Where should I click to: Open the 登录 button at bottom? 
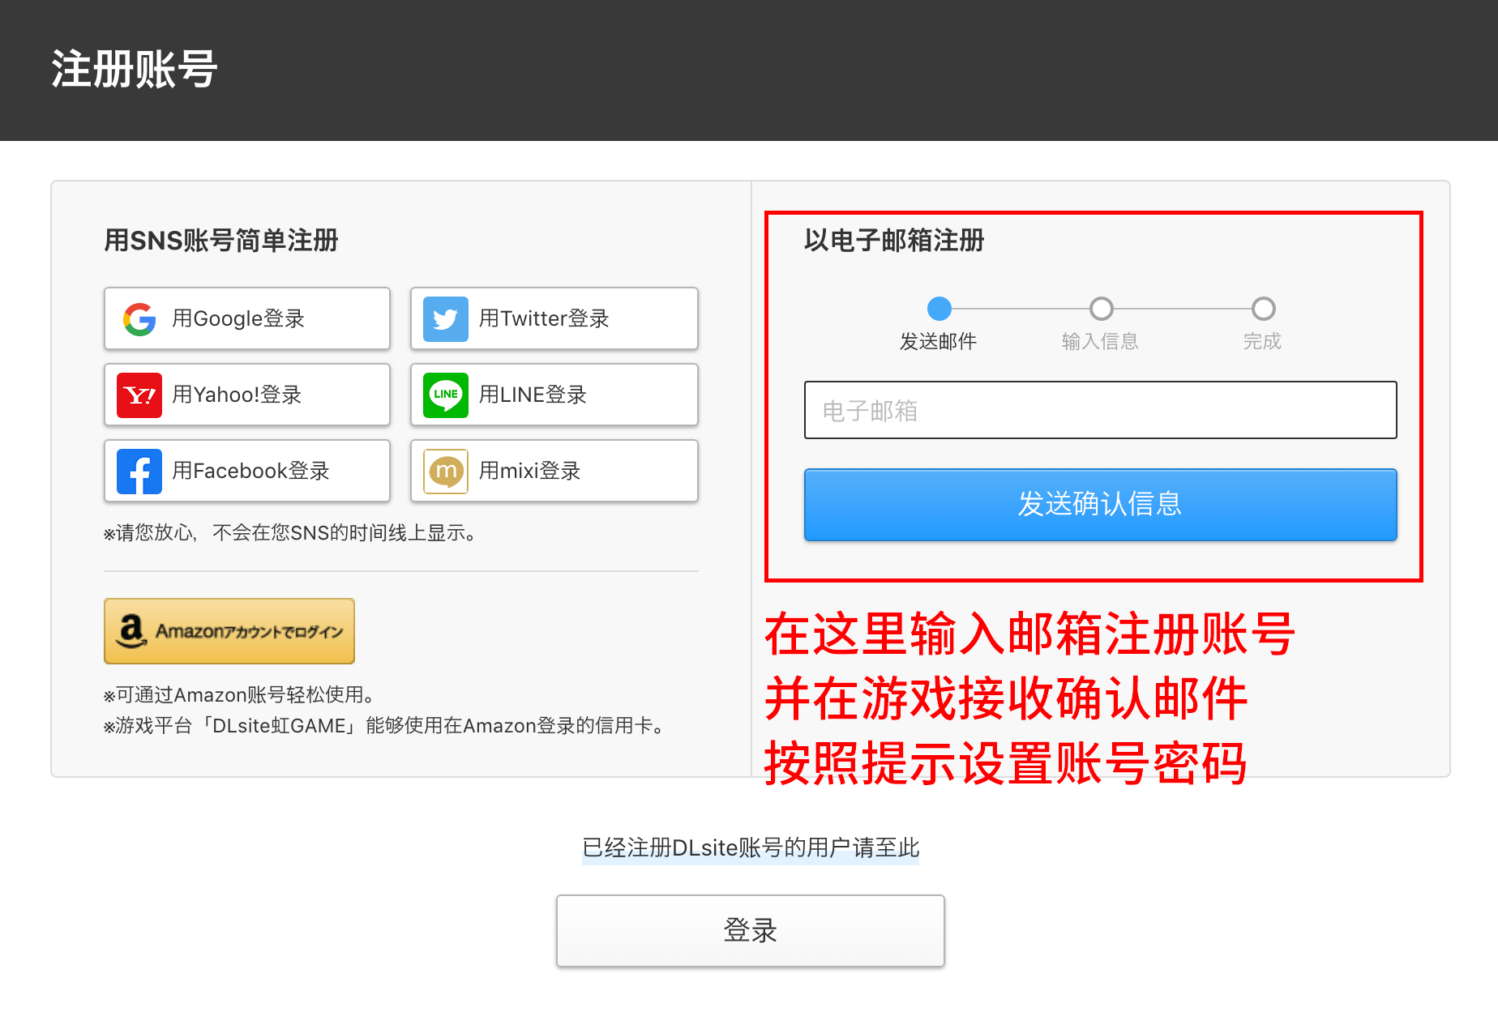(x=751, y=931)
